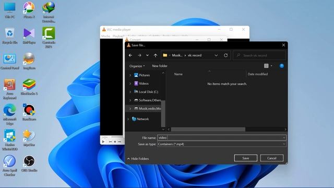Expand the Local Disk (C:) node
This screenshot has height=188, width=334.
pyautogui.click(x=130, y=92)
